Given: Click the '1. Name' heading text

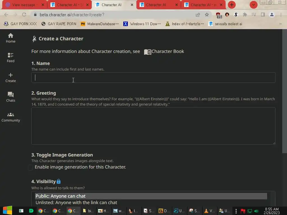Looking at the screenshot, I should pos(41,64).
